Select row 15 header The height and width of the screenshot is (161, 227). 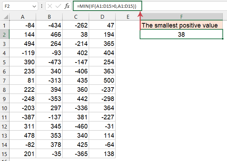(5, 154)
